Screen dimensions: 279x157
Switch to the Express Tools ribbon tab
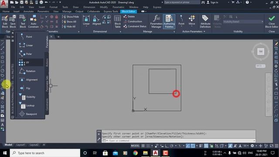(x=111, y=11)
